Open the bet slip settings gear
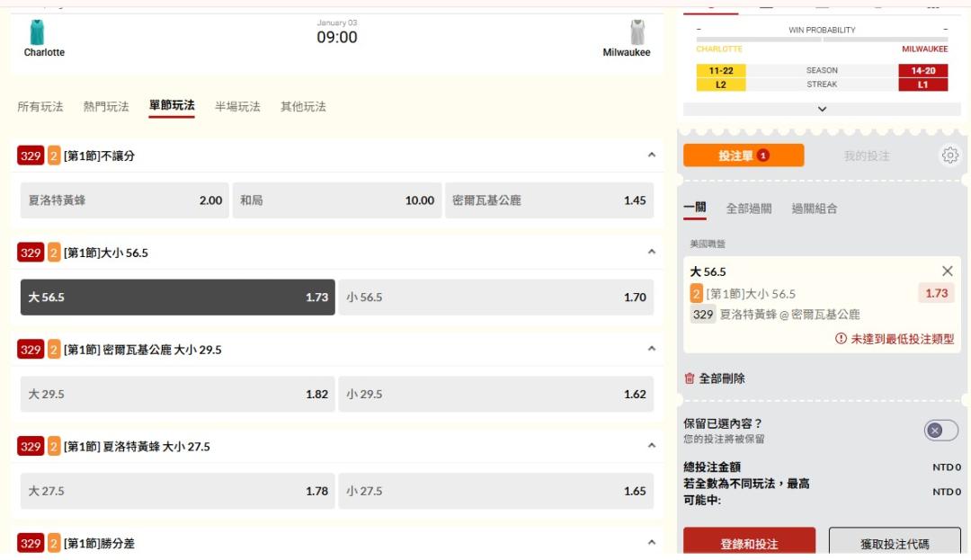The image size is (971, 560). point(949,156)
